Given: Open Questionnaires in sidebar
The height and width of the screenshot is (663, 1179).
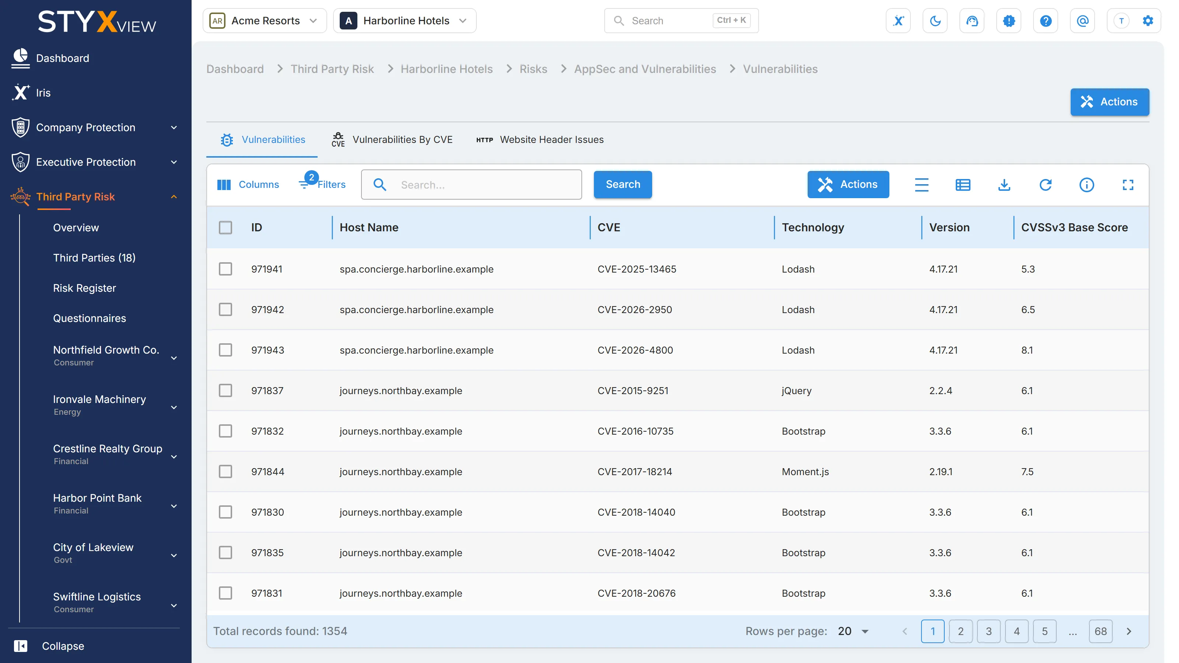Looking at the screenshot, I should [x=89, y=318].
